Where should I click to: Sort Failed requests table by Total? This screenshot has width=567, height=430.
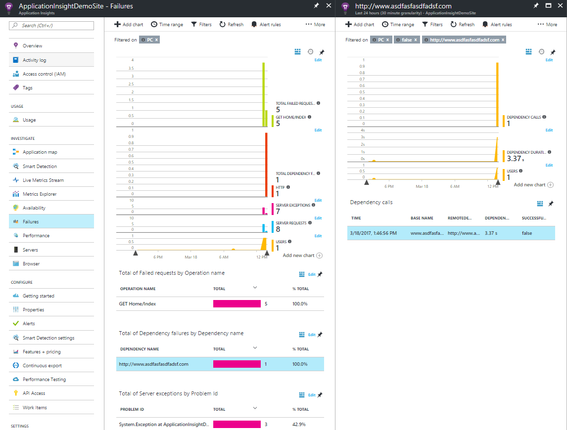point(255,288)
